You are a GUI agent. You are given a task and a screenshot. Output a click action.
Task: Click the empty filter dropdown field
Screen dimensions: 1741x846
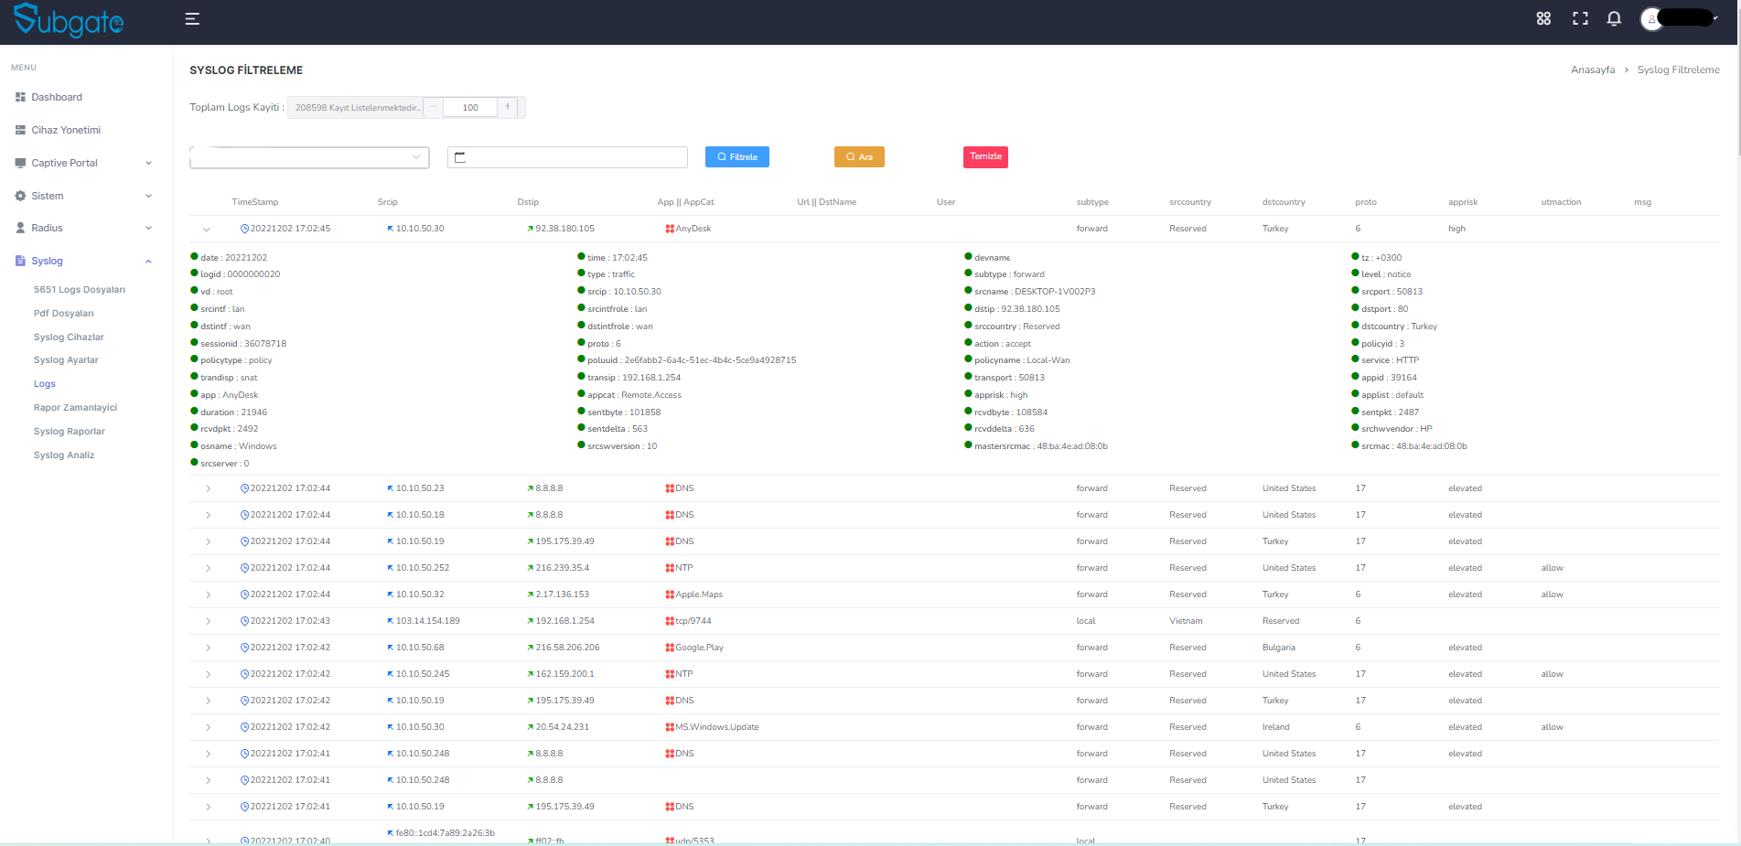308,156
